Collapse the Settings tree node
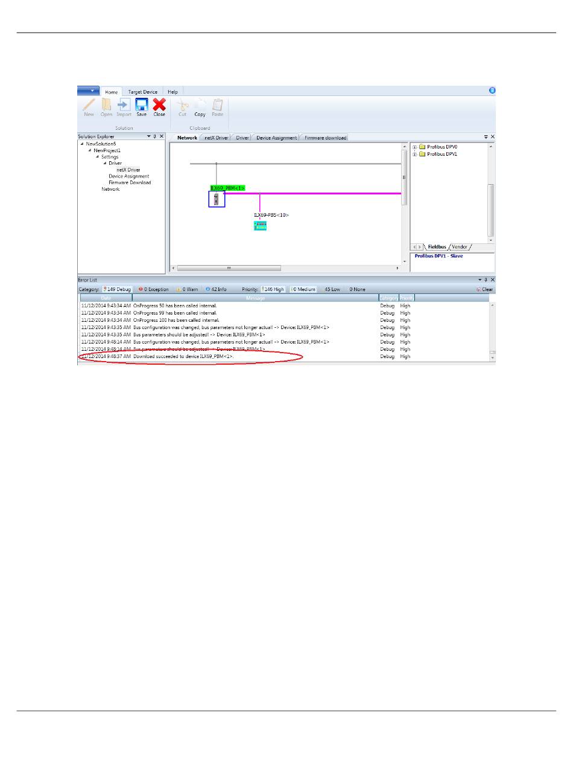The image size is (573, 765). 97,157
